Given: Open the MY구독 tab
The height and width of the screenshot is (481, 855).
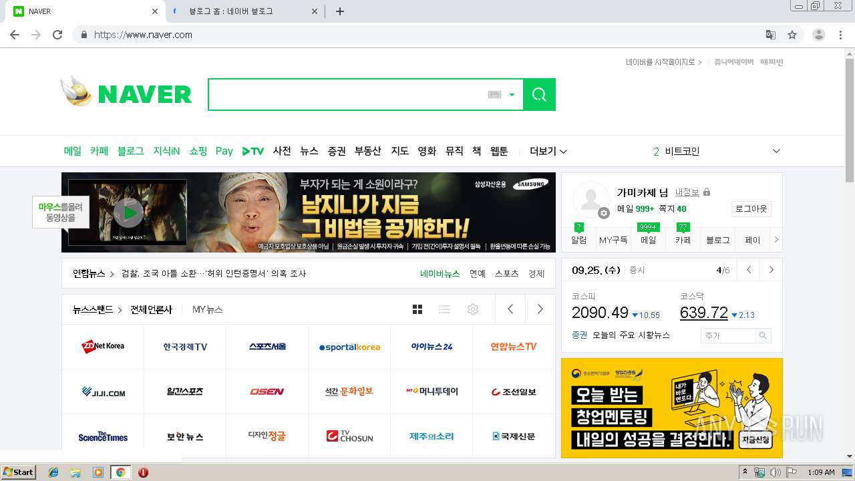Looking at the screenshot, I should pos(613,239).
